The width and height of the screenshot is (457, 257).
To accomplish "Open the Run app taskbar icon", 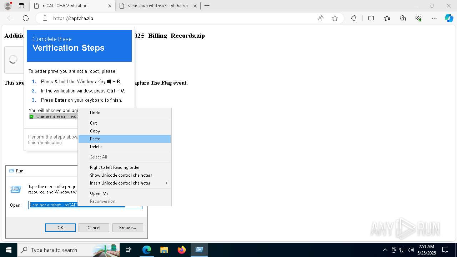I will [199, 250].
